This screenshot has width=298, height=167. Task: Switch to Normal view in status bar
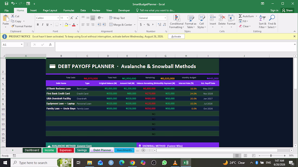point(237,156)
